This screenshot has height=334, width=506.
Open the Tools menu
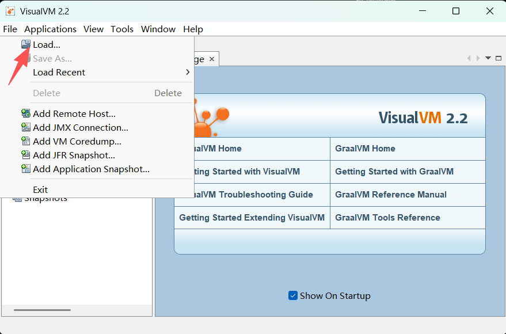122,29
